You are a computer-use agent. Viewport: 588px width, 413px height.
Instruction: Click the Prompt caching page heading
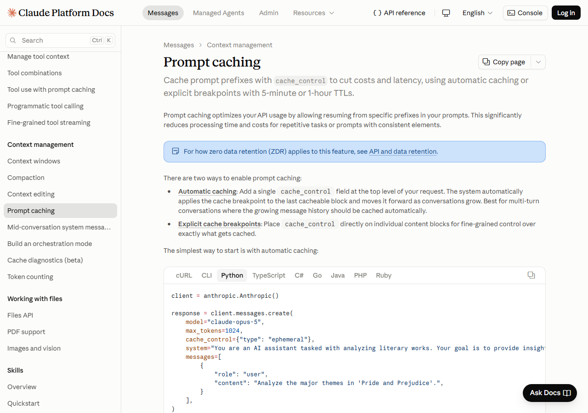tap(212, 62)
